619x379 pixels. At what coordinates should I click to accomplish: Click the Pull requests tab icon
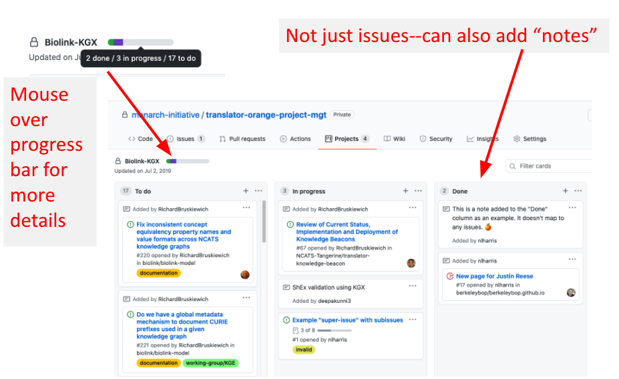coord(222,139)
